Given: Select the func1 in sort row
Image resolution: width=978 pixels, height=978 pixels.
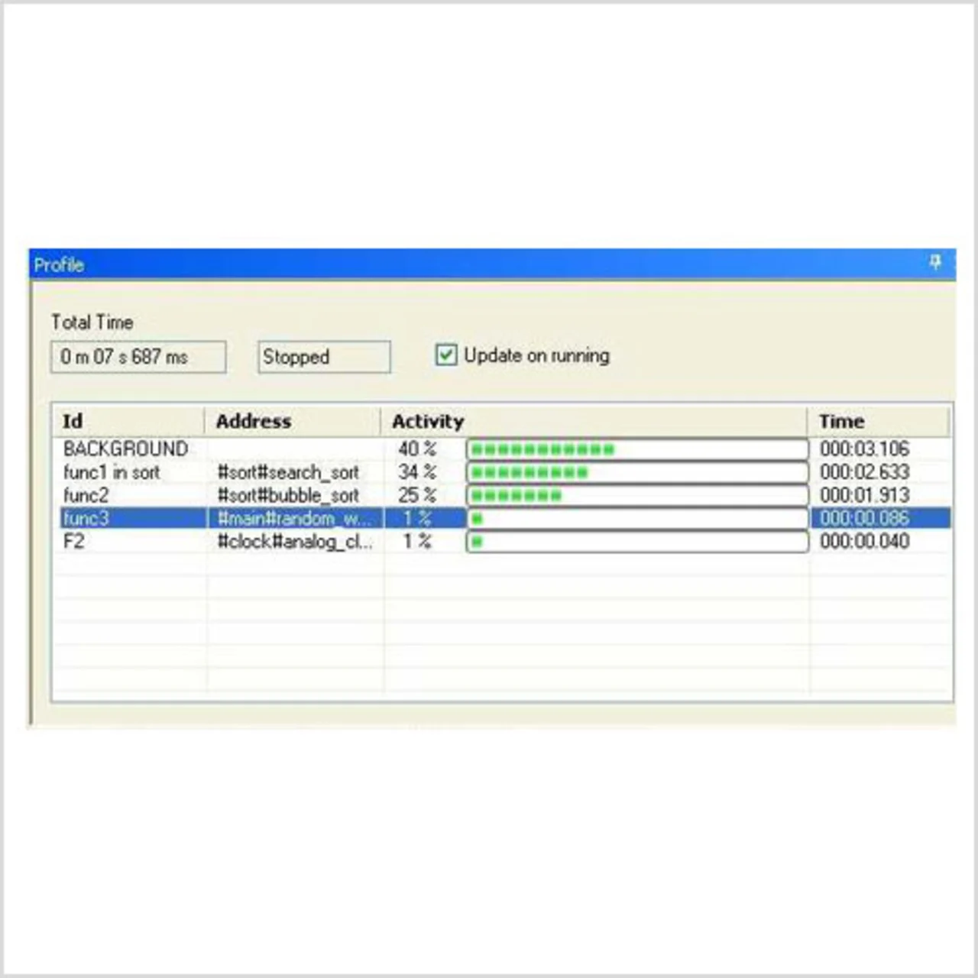Looking at the screenshot, I should tap(112, 472).
